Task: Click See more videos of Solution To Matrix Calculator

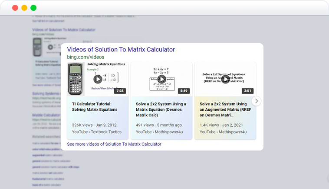Action: 114,144
